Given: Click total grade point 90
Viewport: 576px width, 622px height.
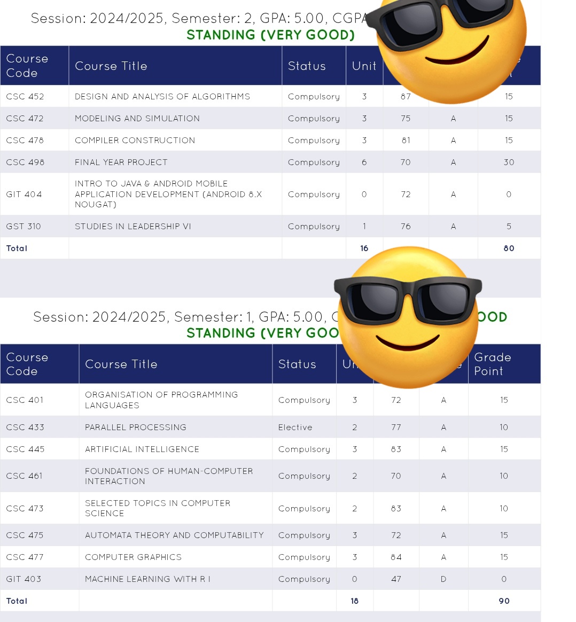Looking at the screenshot, I should [504, 601].
